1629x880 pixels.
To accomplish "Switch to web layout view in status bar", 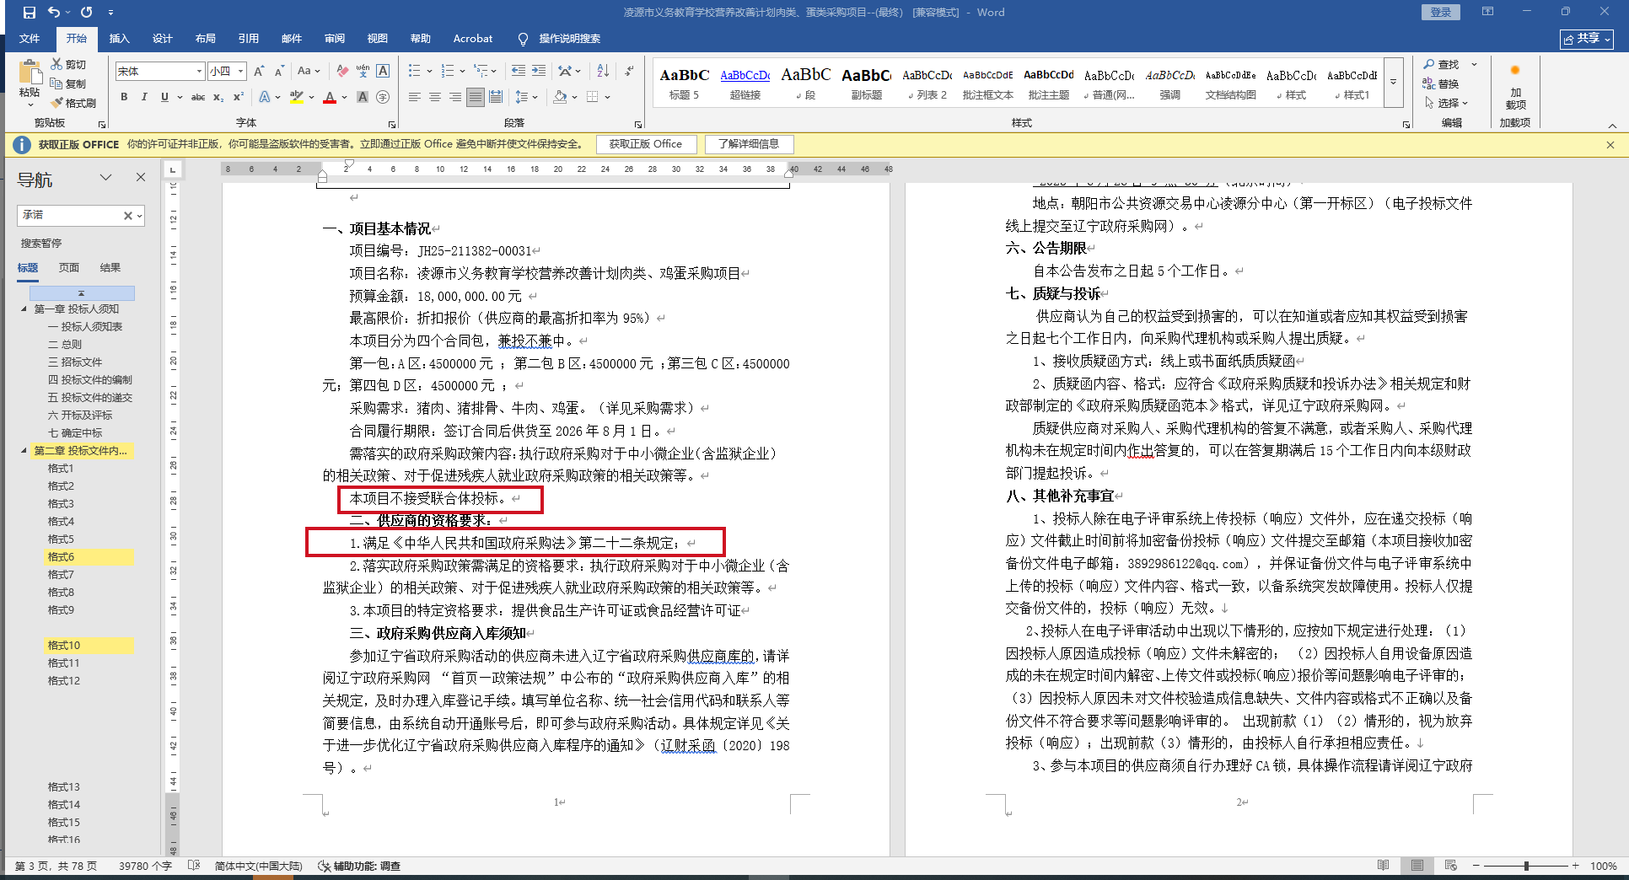I will click(1451, 866).
